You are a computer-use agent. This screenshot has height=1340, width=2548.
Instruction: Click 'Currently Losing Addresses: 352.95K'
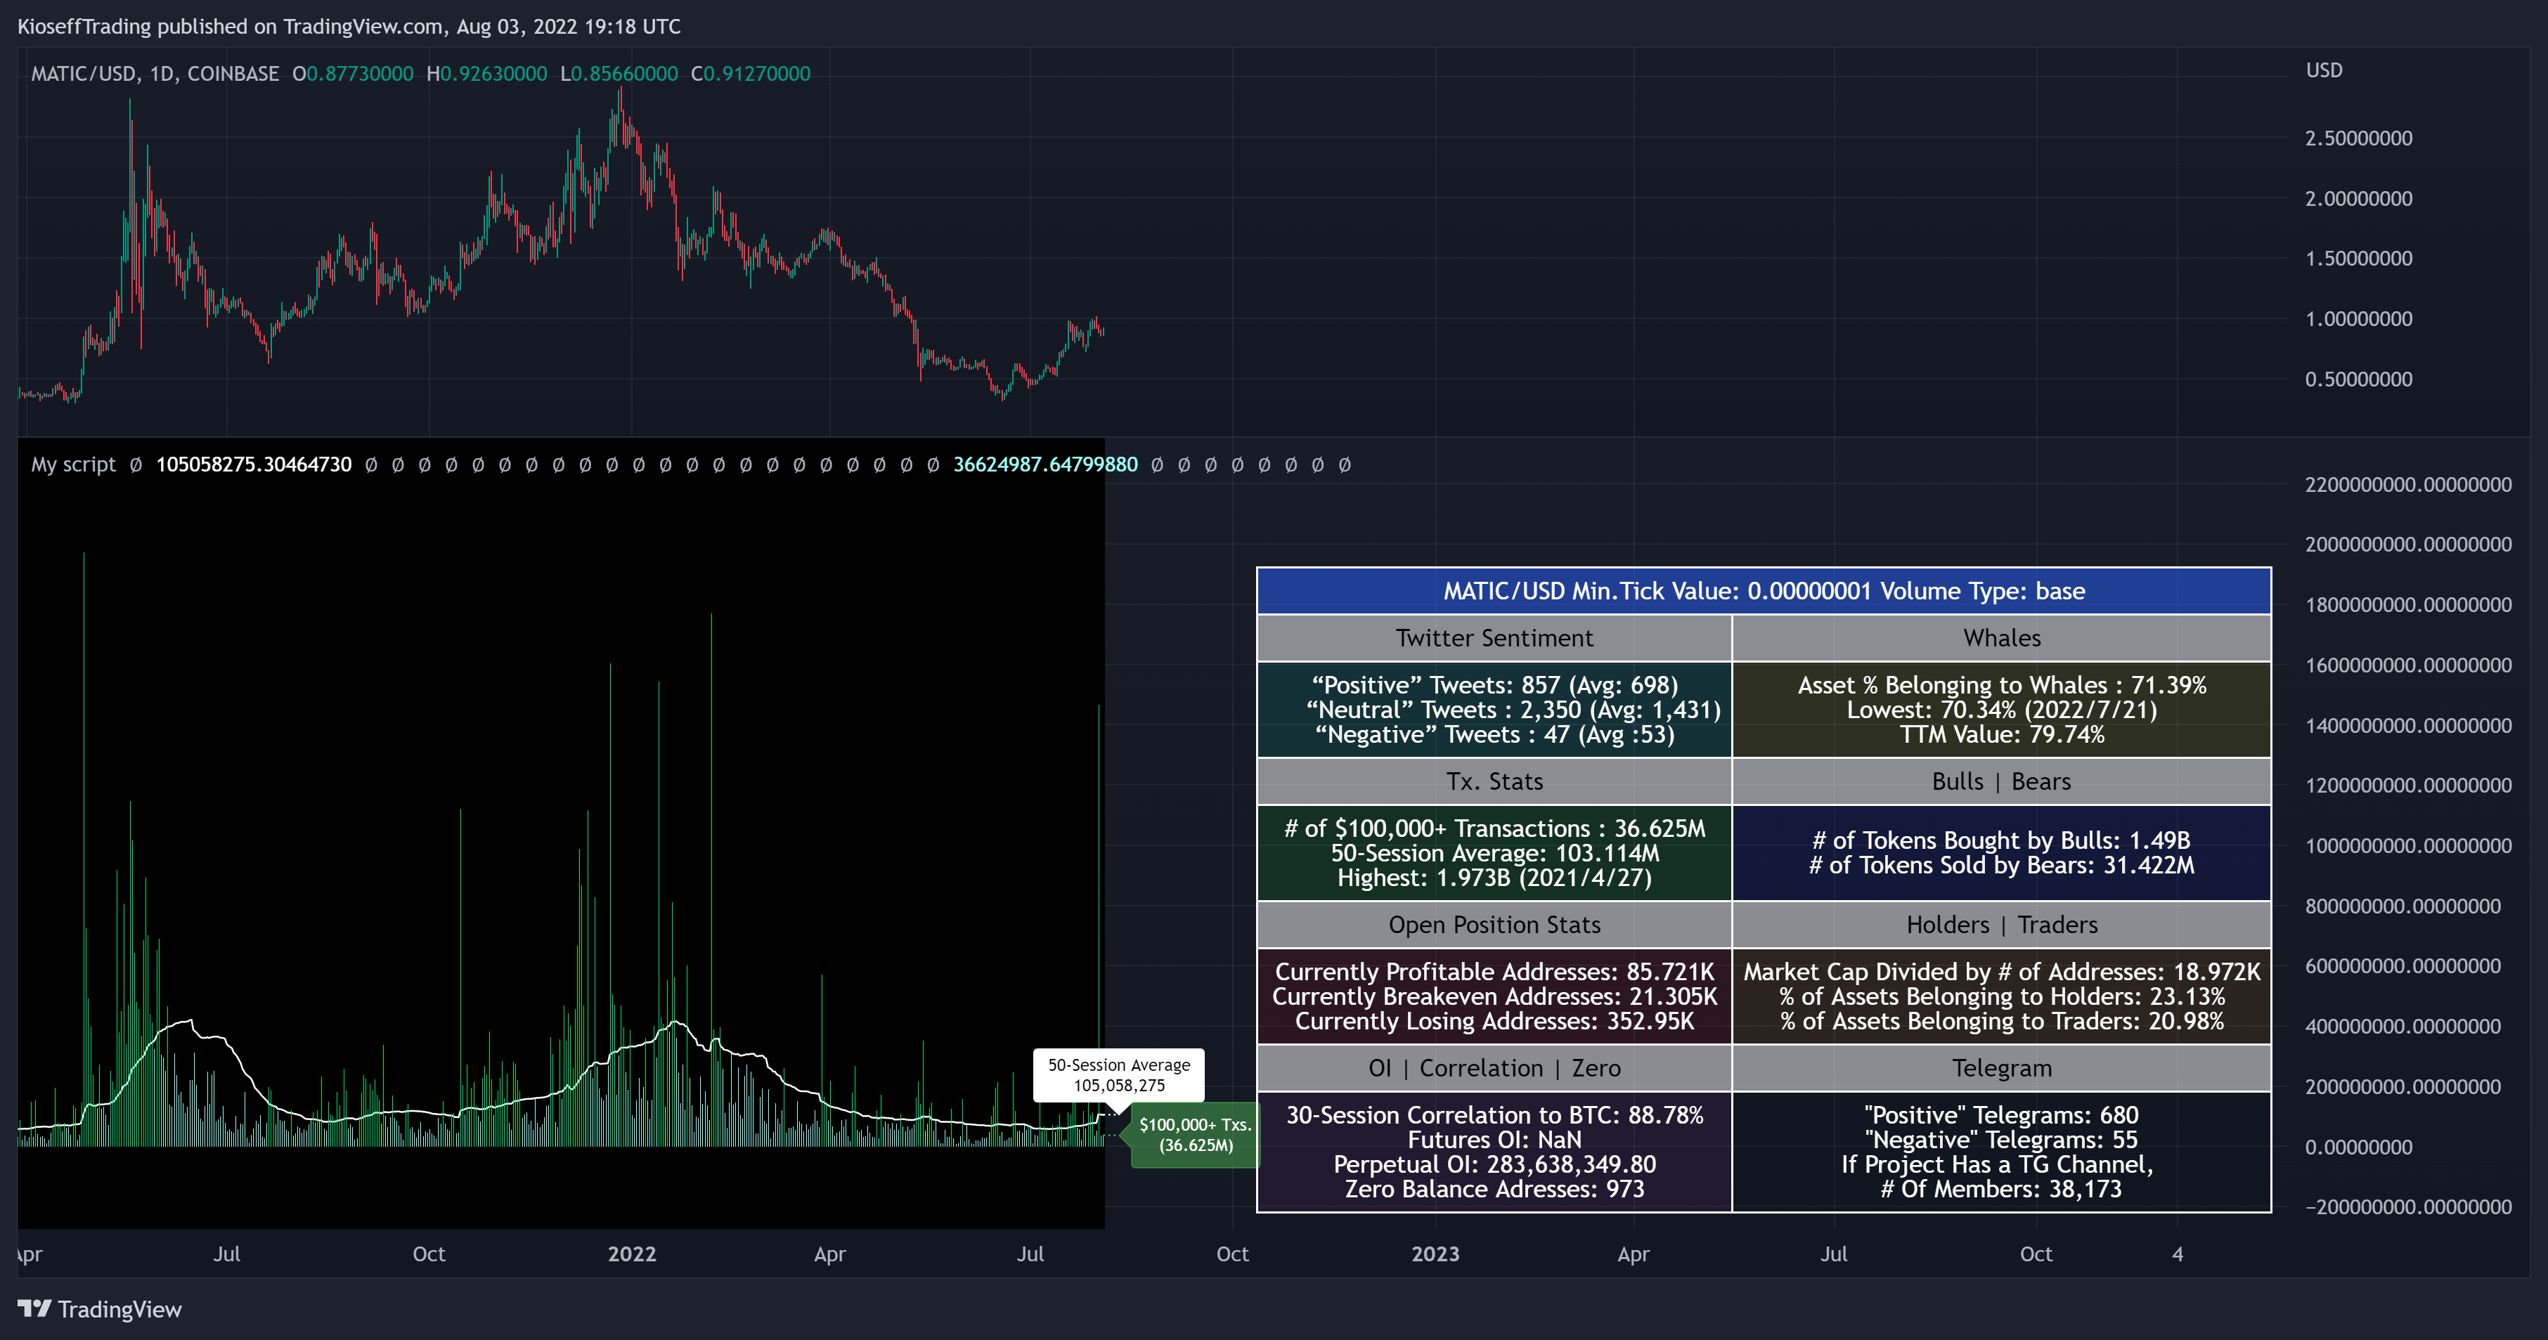click(1494, 1022)
